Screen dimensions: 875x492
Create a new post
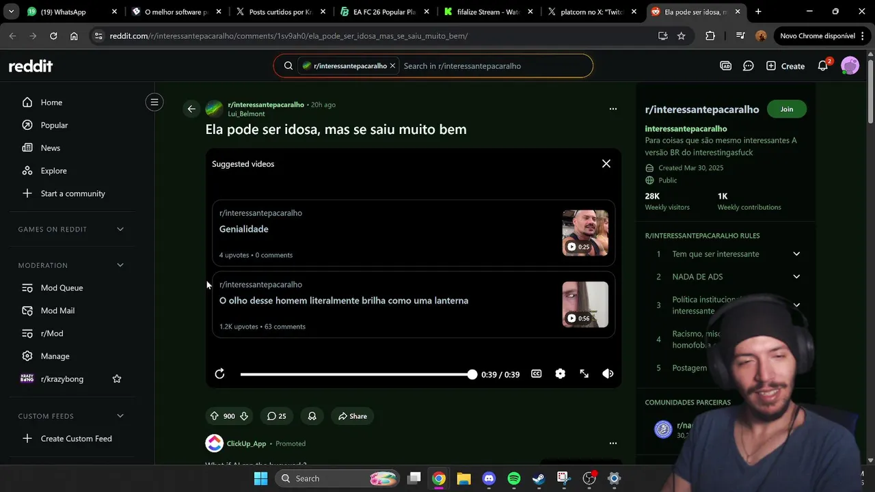pos(785,66)
